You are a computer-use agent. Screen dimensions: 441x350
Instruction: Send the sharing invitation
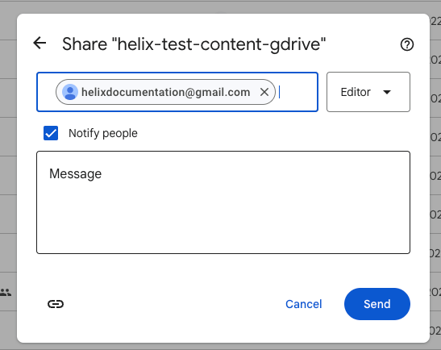(x=377, y=304)
